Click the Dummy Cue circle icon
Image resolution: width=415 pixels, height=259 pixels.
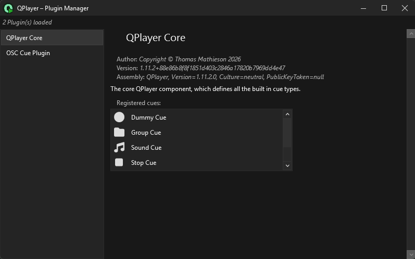tap(119, 117)
